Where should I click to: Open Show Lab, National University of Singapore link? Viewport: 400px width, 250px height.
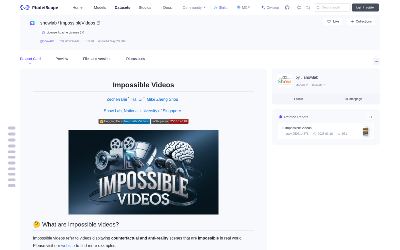[x=142, y=111]
